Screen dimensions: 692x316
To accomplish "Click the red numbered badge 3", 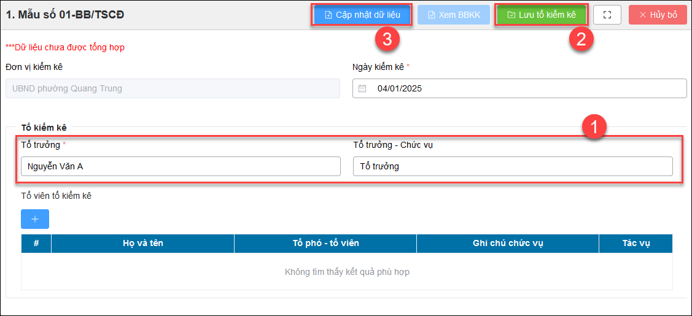I will [387, 39].
